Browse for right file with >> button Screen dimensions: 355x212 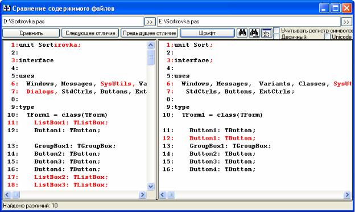click(346, 22)
